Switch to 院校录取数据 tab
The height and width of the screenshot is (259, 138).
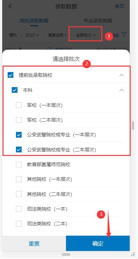coord(34,20)
